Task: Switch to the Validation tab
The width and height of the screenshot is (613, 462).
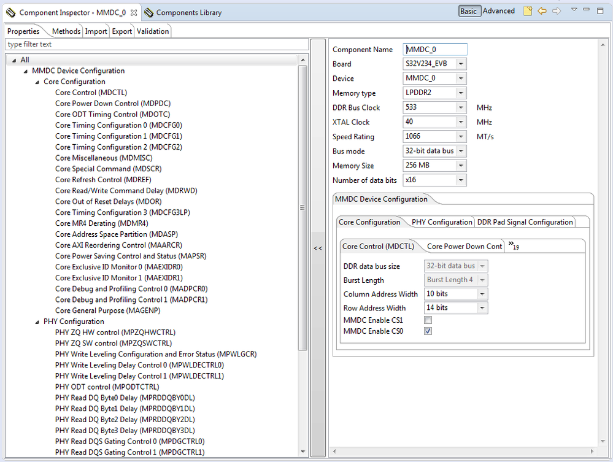Action: point(153,31)
